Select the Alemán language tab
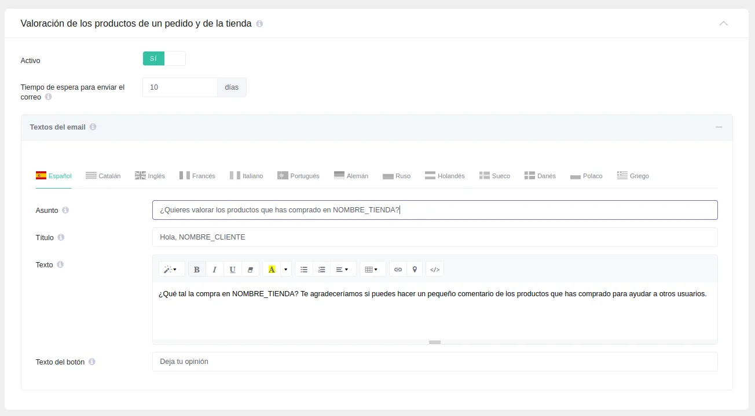This screenshot has height=416, width=755. coord(351,176)
